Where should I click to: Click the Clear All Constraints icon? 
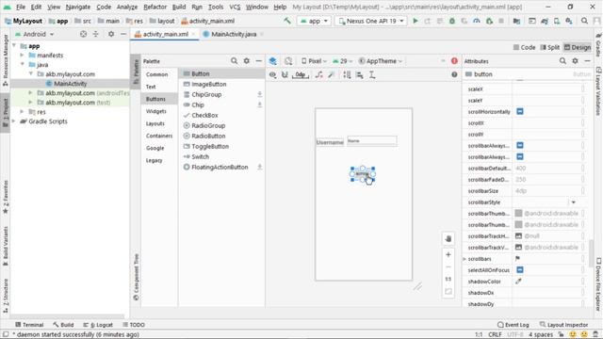click(x=318, y=75)
